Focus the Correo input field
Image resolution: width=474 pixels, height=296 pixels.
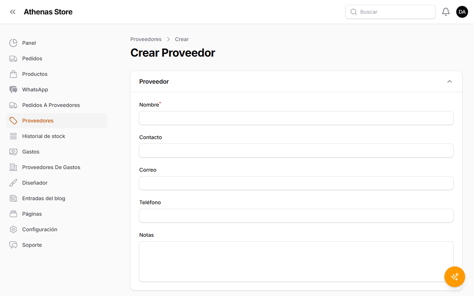point(296,183)
